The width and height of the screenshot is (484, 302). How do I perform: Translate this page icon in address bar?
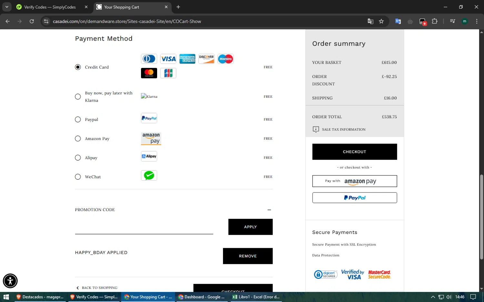click(370, 21)
